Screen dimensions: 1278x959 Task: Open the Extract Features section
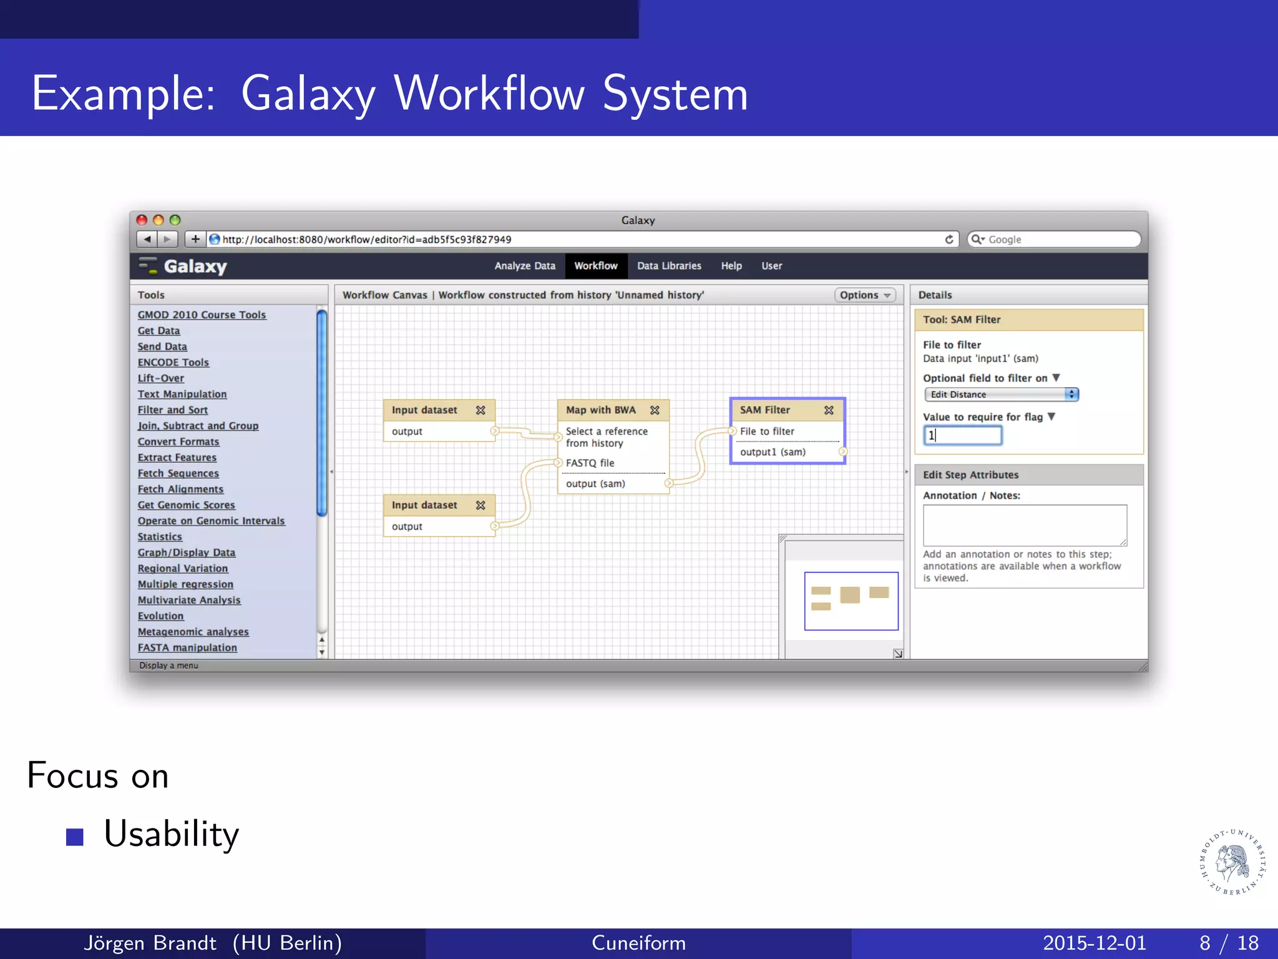point(177,458)
